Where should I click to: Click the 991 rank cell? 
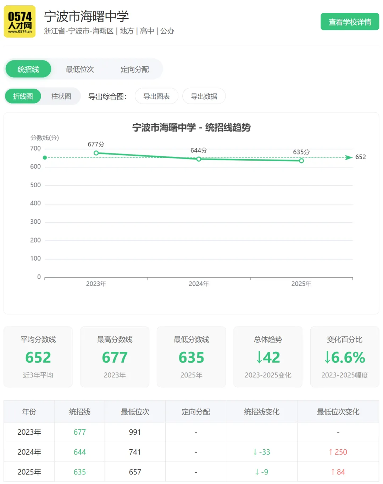135,432
